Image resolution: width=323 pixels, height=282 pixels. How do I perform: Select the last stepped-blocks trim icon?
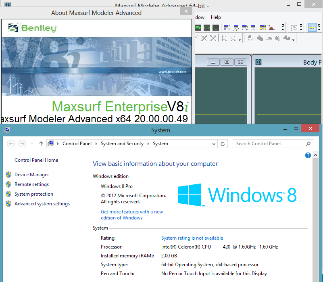[287, 38]
